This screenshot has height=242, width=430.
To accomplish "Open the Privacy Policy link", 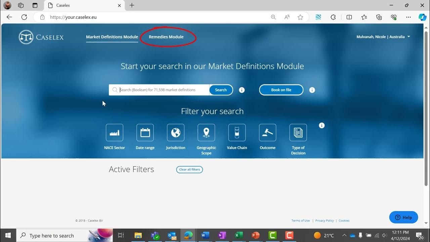I will (325, 220).
